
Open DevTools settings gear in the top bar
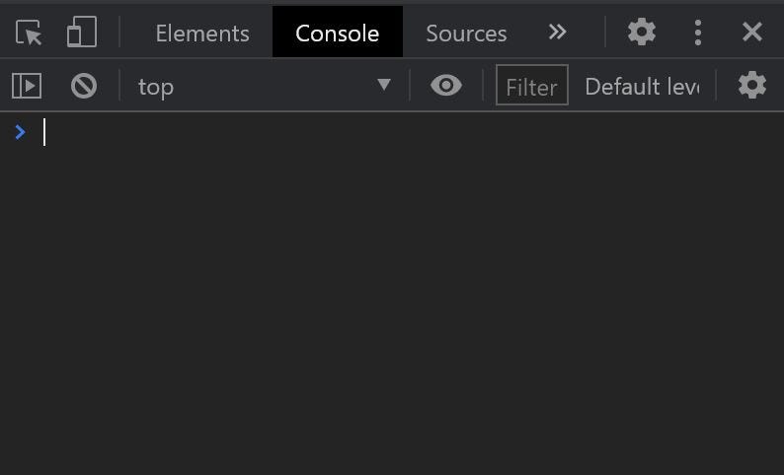click(642, 32)
